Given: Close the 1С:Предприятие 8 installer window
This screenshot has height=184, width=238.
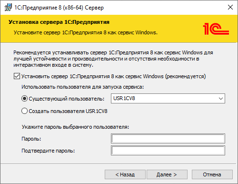Looking at the screenshot, I should 230,7.
